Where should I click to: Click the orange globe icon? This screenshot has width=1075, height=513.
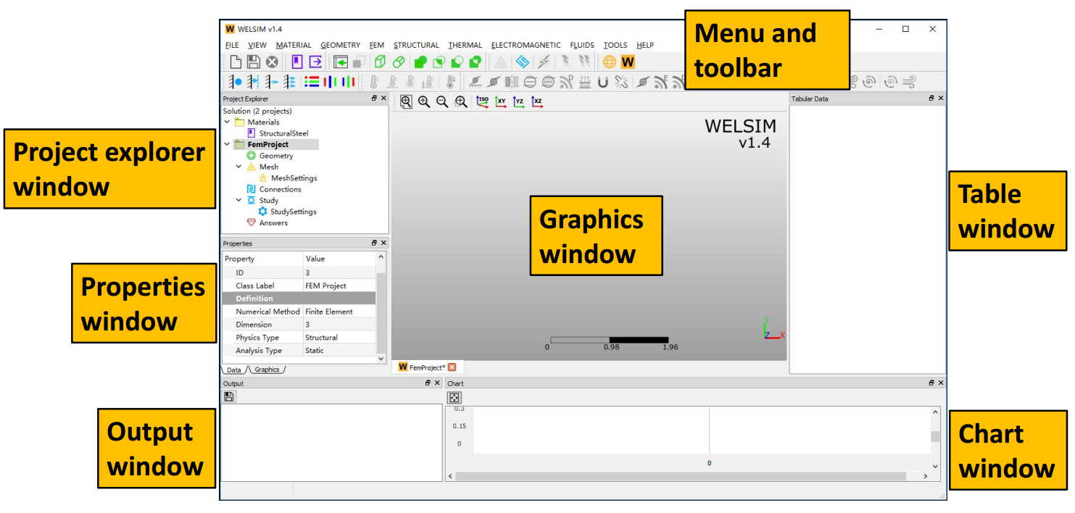[x=610, y=62]
